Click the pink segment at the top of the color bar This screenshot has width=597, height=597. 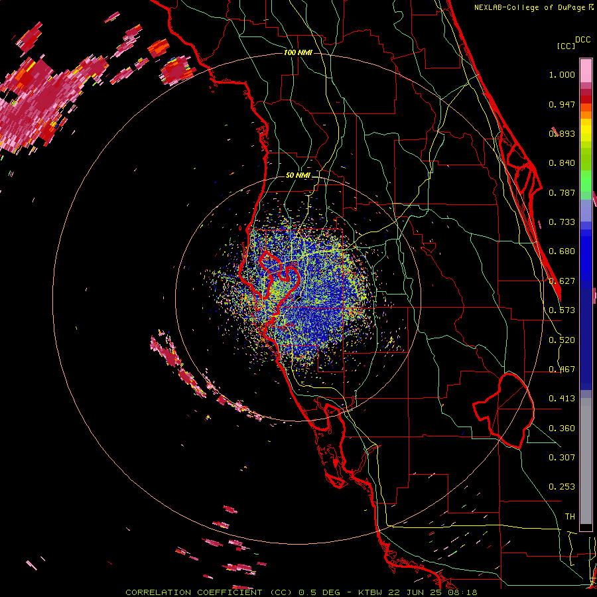(x=586, y=70)
